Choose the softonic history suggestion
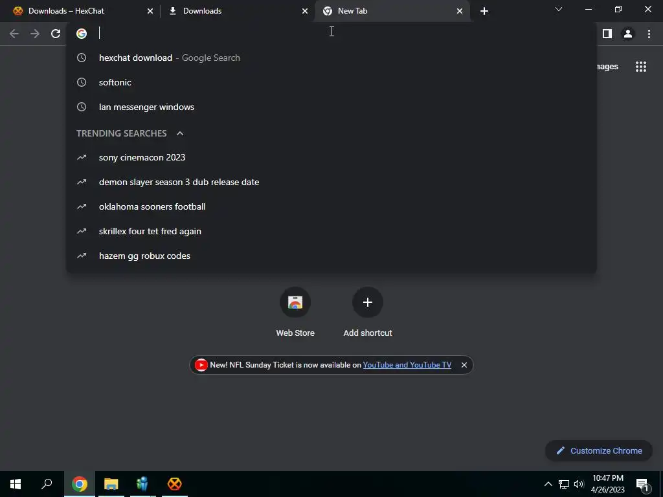This screenshot has width=663, height=497. pos(331,82)
